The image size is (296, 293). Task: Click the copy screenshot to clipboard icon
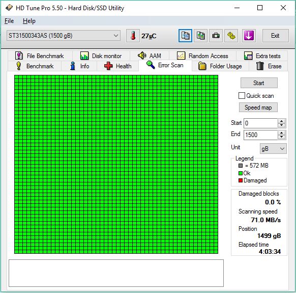pos(200,36)
